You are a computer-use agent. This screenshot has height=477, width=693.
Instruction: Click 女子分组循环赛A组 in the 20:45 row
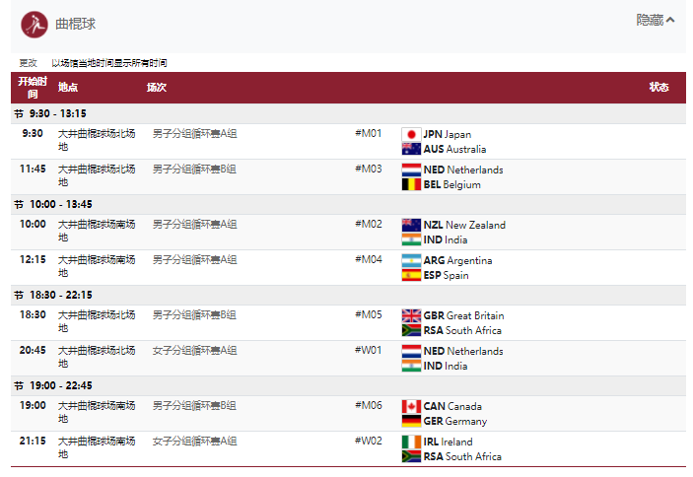click(x=195, y=351)
